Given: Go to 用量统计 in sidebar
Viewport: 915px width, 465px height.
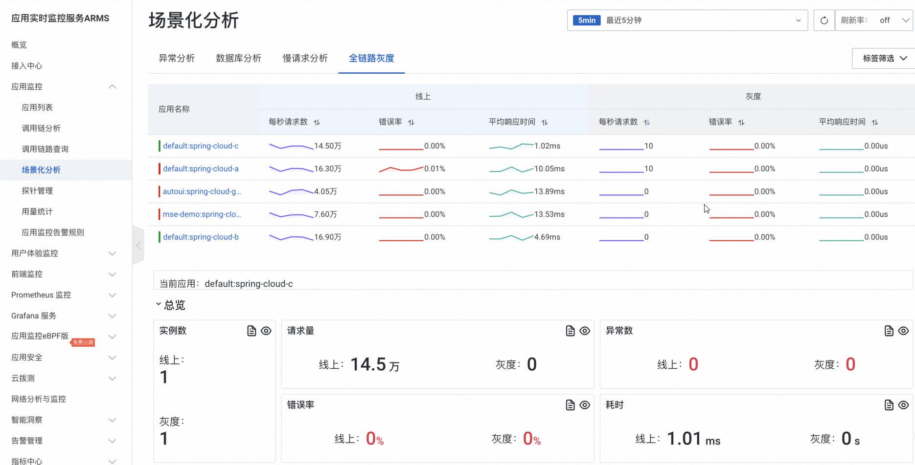Looking at the screenshot, I should click(37, 211).
